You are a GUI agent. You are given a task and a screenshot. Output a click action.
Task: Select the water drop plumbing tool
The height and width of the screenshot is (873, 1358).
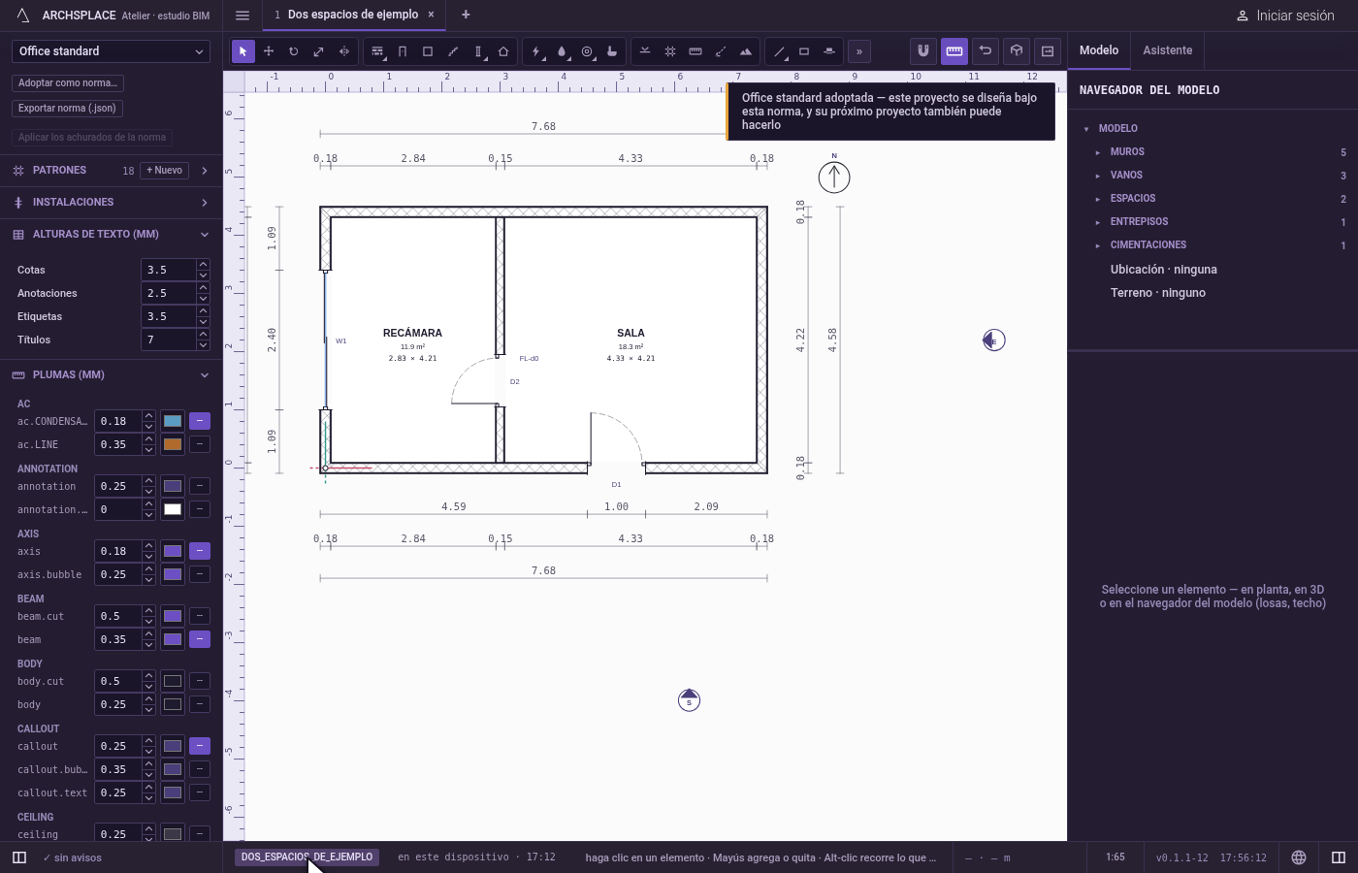point(562,51)
